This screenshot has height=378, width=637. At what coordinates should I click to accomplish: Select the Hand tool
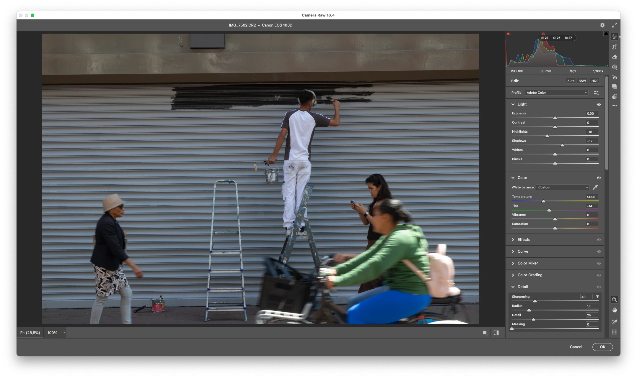pos(615,310)
